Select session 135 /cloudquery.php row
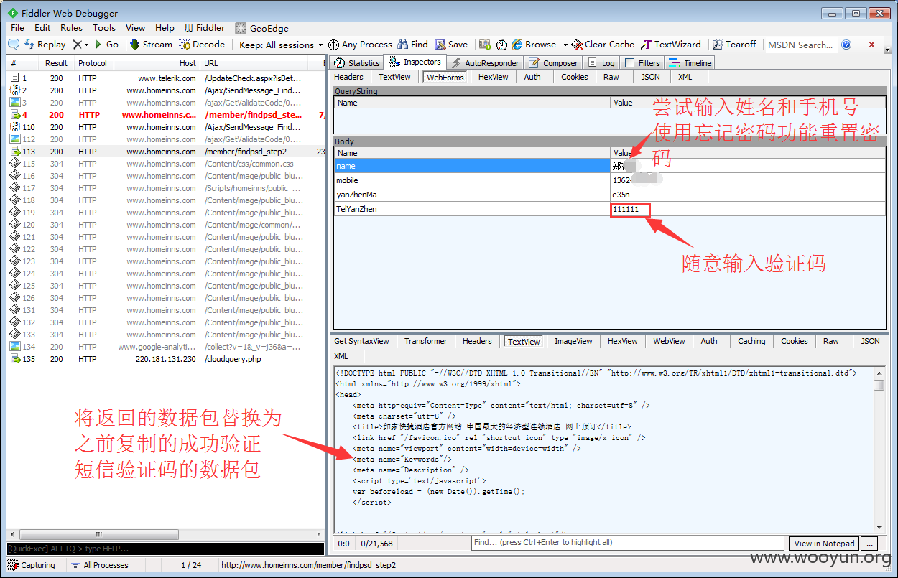This screenshot has width=898, height=578. 167,359
